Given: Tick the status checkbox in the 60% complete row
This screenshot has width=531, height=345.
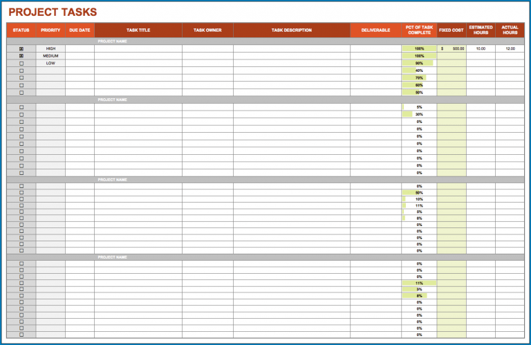Looking at the screenshot, I should click(x=21, y=85).
